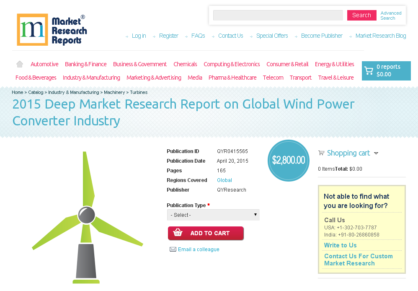Screen dimensions: 418x291
Task: Open the Automotive category menu
Action: pos(44,64)
